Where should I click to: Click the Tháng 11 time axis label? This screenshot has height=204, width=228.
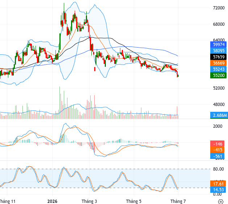(7, 201)
